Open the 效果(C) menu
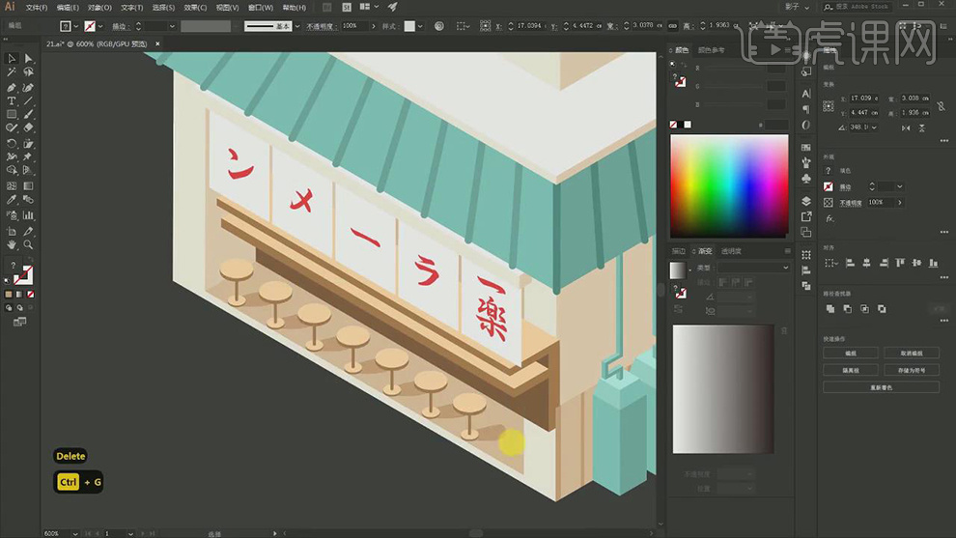This screenshot has height=538, width=956. [x=195, y=8]
